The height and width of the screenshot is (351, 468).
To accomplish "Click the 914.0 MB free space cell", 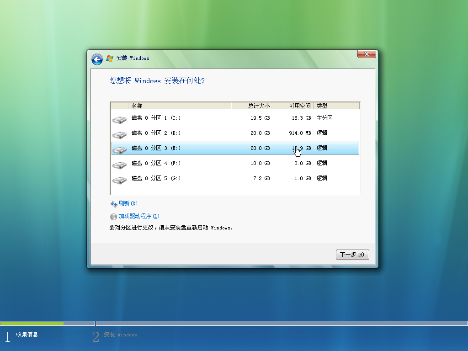I will click(300, 133).
